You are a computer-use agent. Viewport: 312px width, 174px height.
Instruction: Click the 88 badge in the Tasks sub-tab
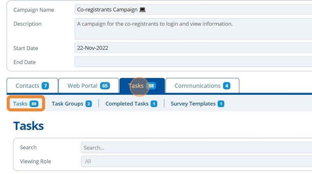[34, 104]
